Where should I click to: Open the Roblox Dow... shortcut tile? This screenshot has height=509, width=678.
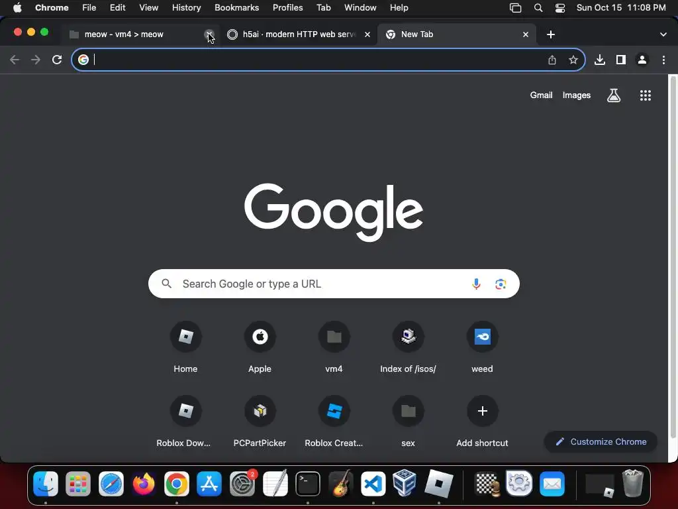(x=185, y=422)
